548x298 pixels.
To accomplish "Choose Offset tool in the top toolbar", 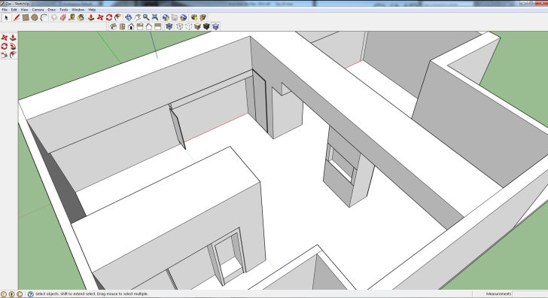I will [x=117, y=17].
